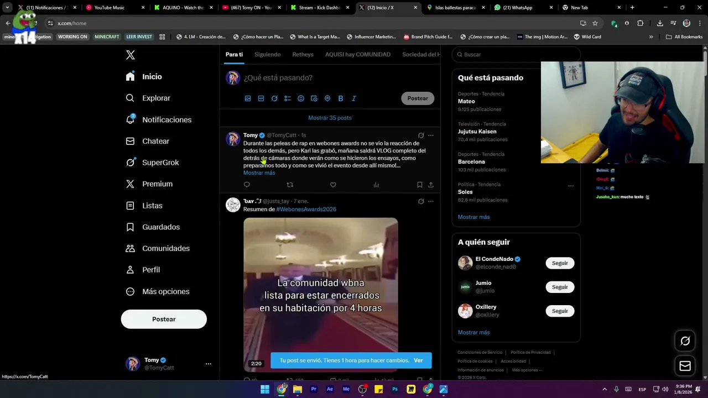This screenshot has height=398, width=708.
Task: Add a poll with the composer poll icon
Action: (288, 98)
